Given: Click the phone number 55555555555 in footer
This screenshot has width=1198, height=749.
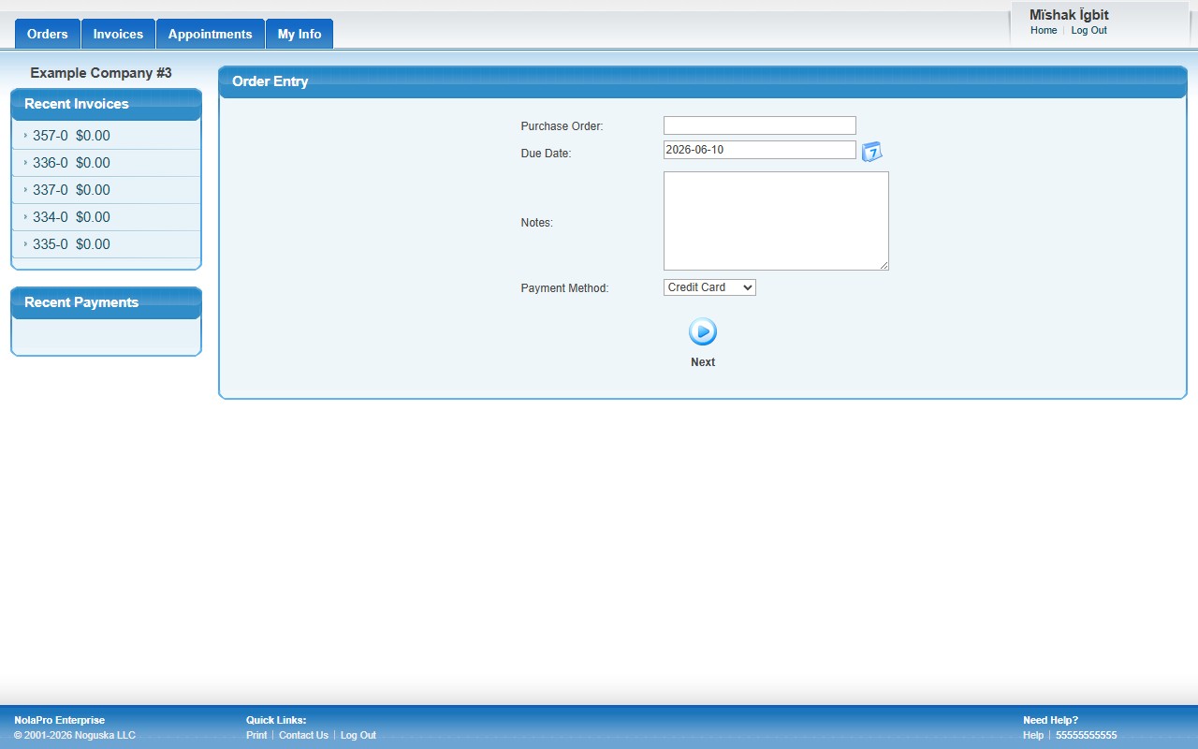Looking at the screenshot, I should (x=1087, y=735).
